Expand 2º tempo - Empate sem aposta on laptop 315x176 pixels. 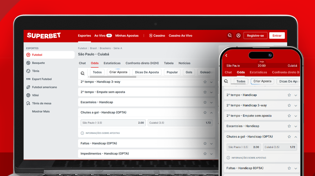211,92
